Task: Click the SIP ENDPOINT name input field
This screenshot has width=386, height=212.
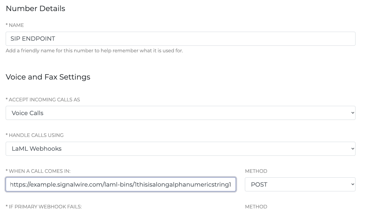Action: 180,39
